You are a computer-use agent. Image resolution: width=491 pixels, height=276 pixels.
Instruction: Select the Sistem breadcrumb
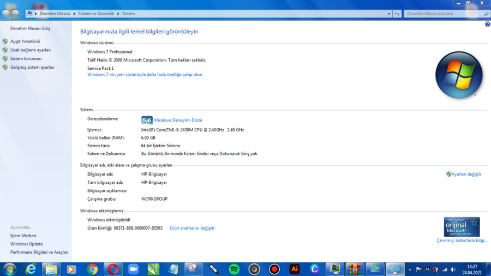(128, 14)
